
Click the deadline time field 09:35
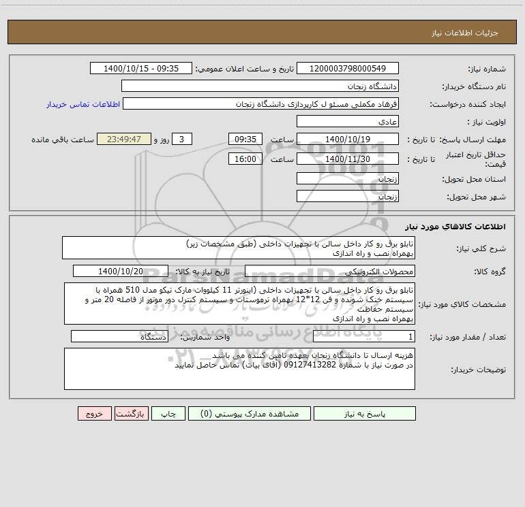pyautogui.click(x=245, y=139)
